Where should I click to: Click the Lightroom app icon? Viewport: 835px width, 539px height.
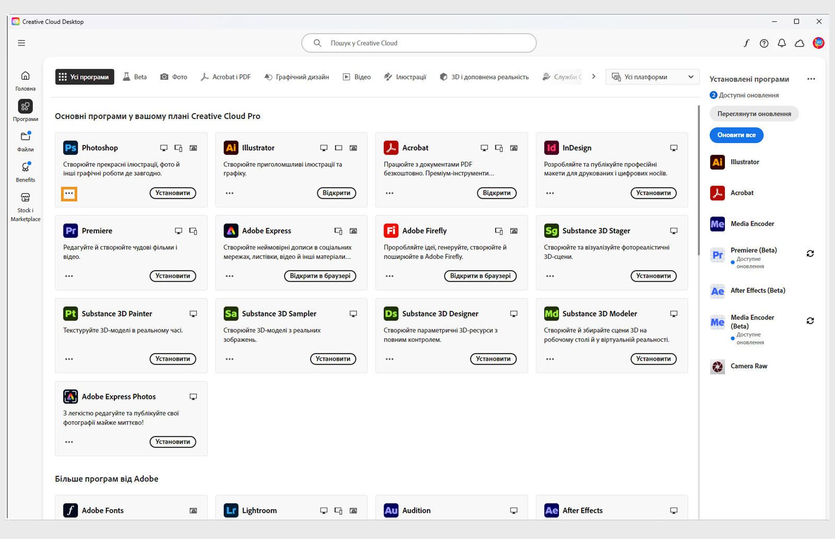[x=231, y=510]
